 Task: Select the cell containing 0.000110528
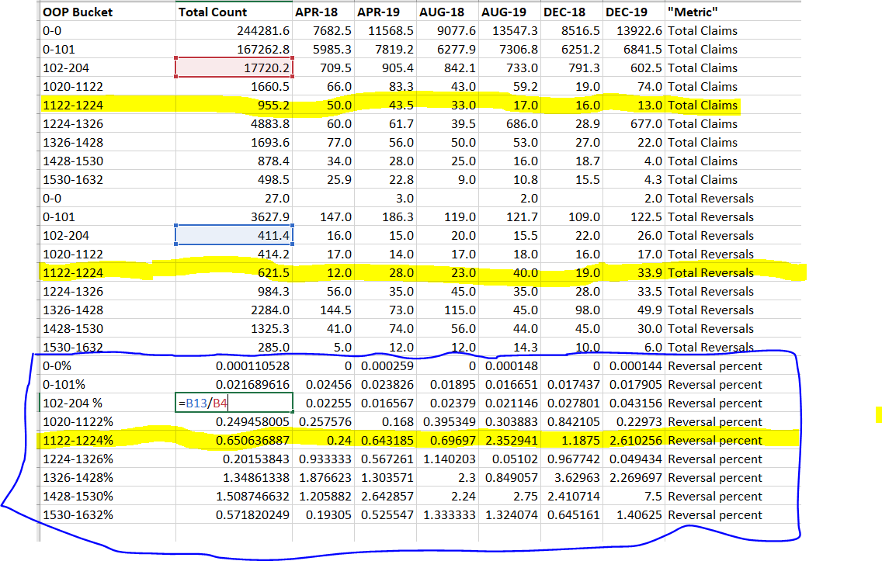tap(234, 366)
